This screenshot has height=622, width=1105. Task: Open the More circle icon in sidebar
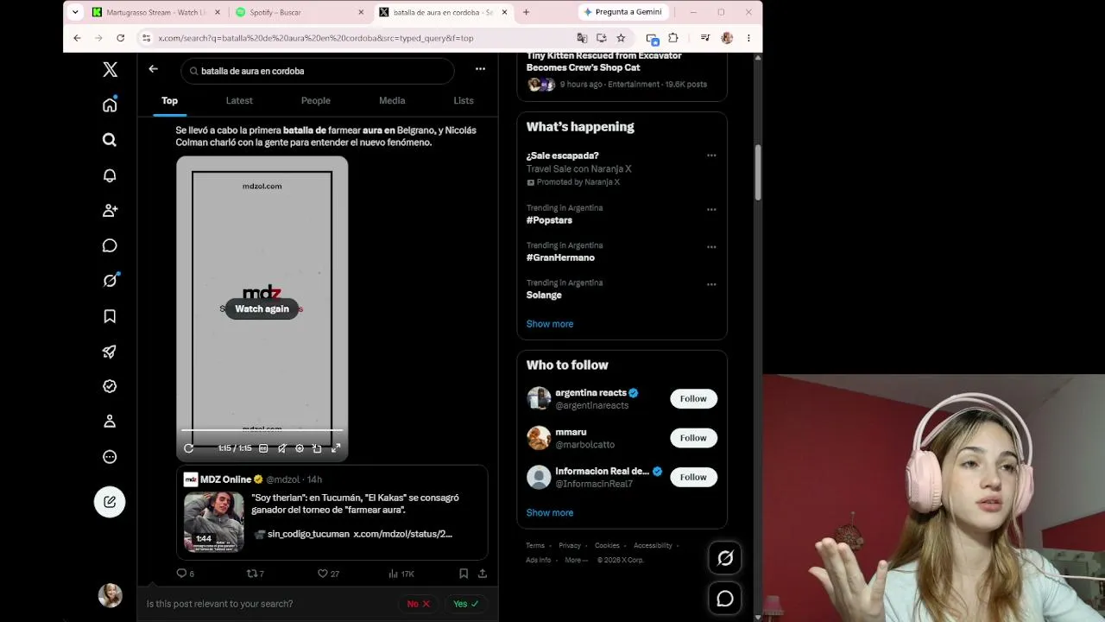tap(110, 457)
